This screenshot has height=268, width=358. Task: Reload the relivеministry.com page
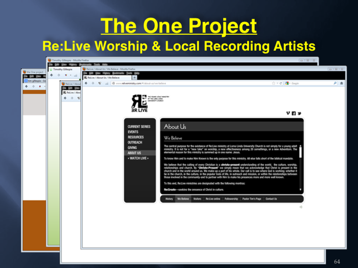click(281, 83)
